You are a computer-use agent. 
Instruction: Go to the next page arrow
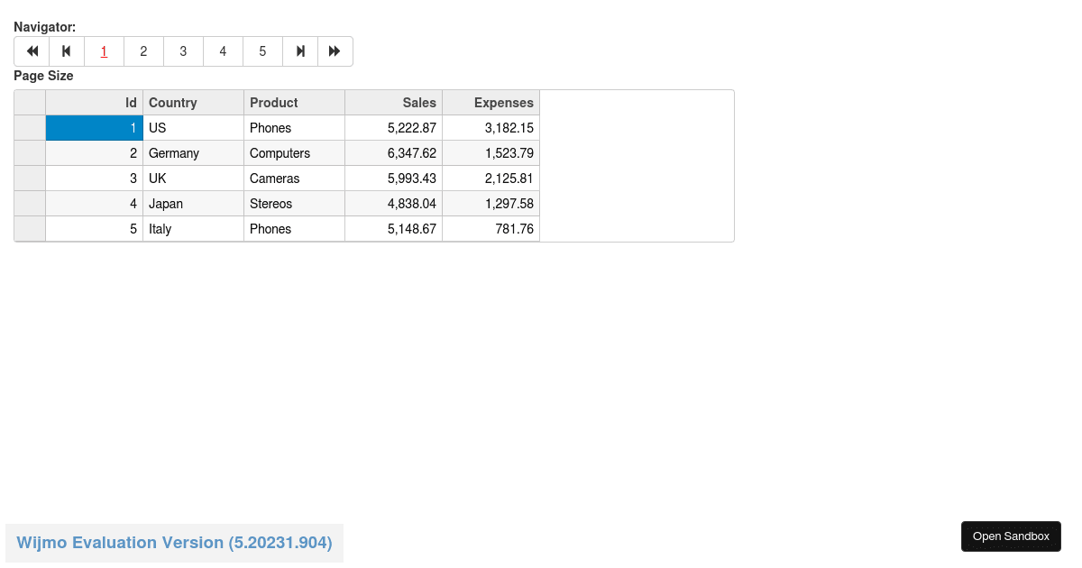tap(300, 51)
